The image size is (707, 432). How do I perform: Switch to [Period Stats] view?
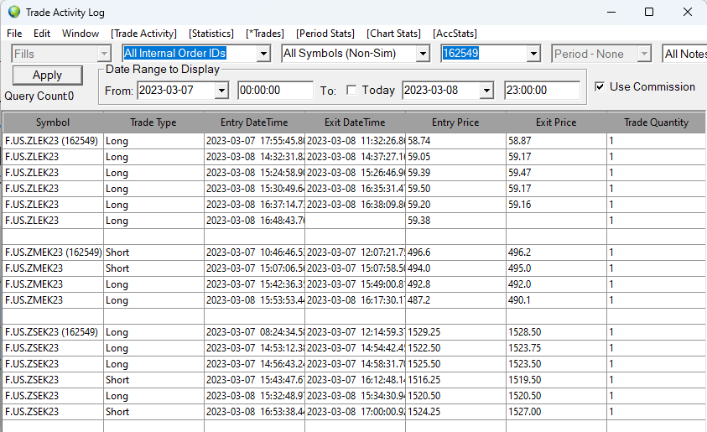point(325,34)
